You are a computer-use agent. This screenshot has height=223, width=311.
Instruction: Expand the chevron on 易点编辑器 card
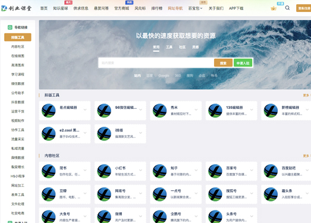(85, 109)
